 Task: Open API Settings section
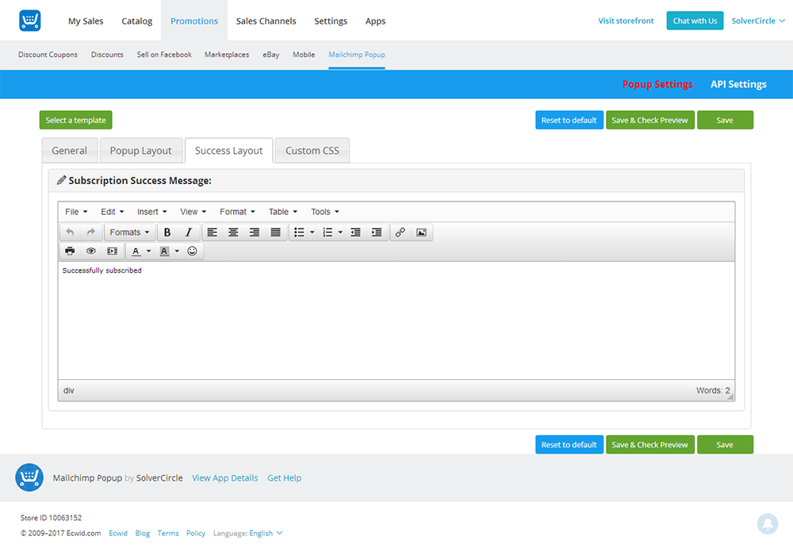point(738,84)
